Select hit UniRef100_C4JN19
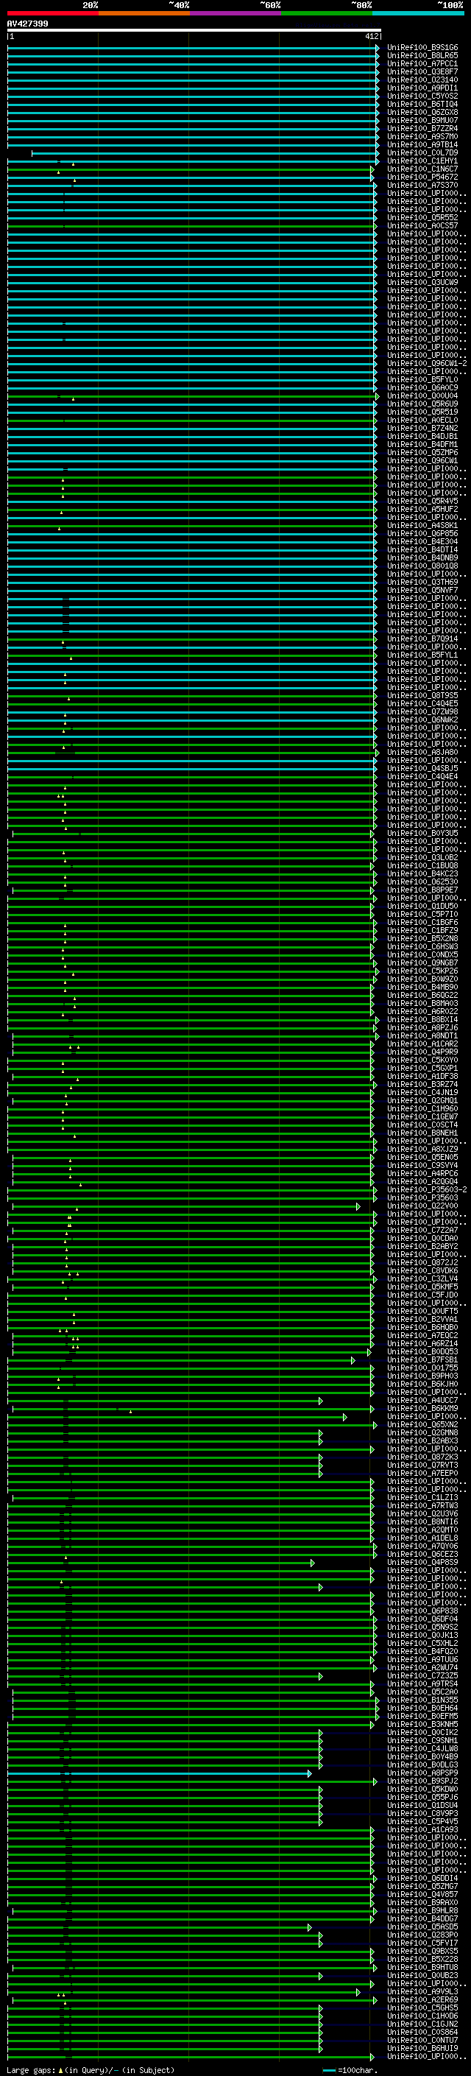471x2076 pixels. (422, 1092)
